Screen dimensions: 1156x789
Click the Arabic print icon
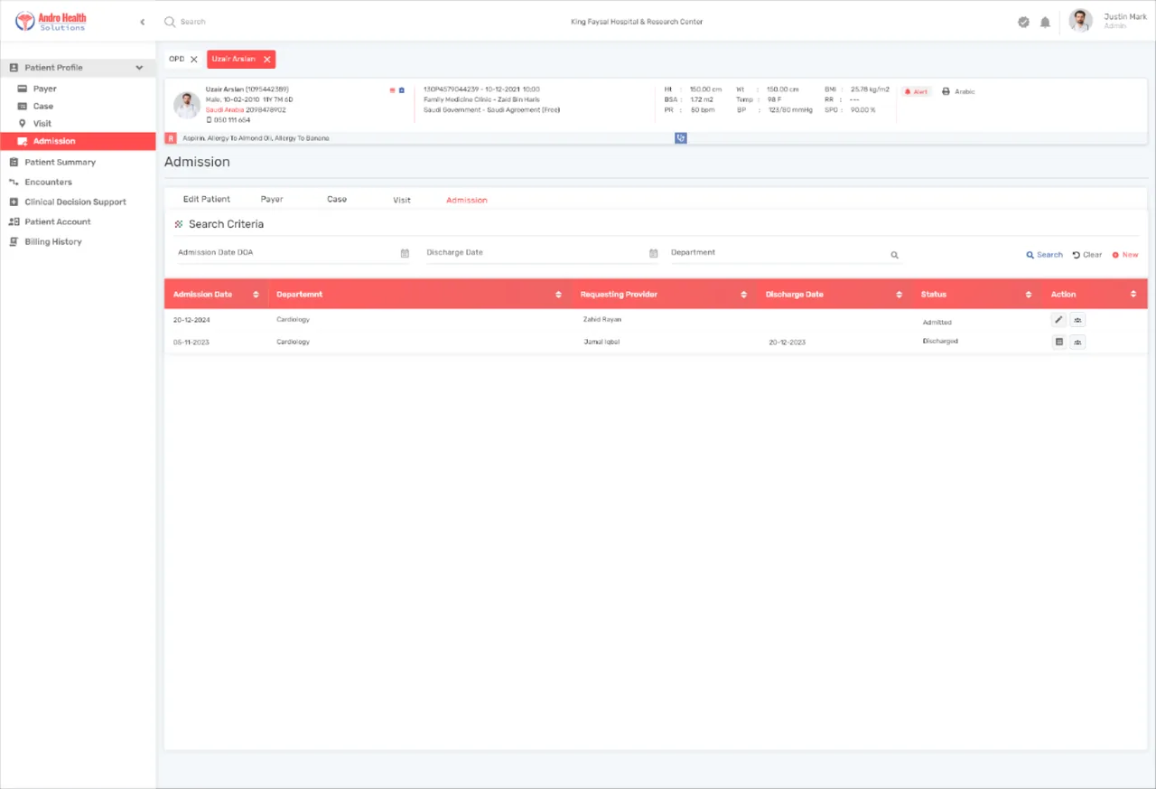coord(946,92)
